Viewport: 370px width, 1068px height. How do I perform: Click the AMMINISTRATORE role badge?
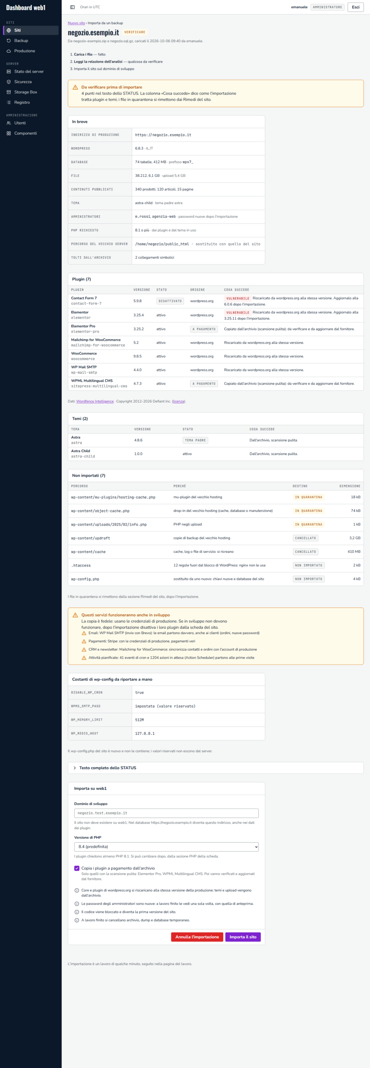coord(327,7)
